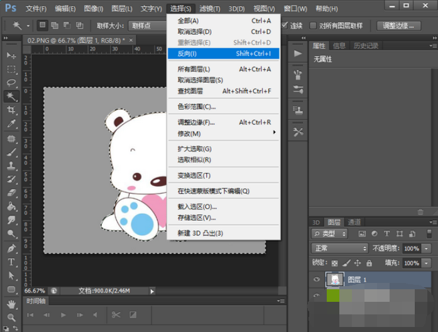The image size is (438, 332).
Task: Play the timeline animation
Action: click(x=63, y=315)
